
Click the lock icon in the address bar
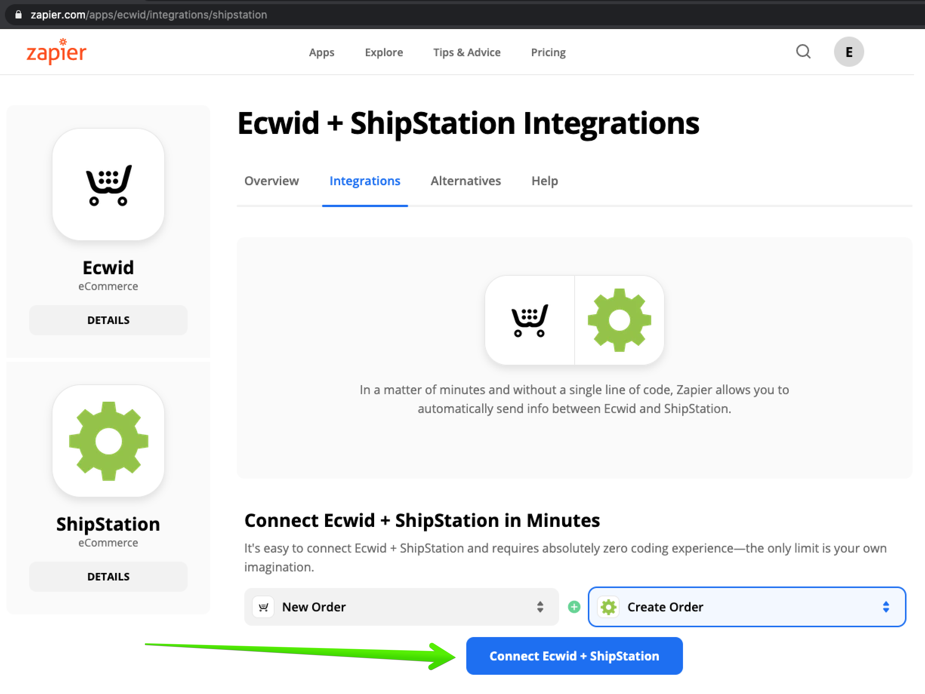(x=18, y=15)
